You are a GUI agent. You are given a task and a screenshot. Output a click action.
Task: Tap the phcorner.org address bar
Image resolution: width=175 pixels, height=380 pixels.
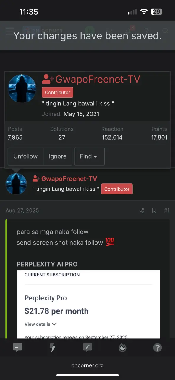(x=87, y=365)
